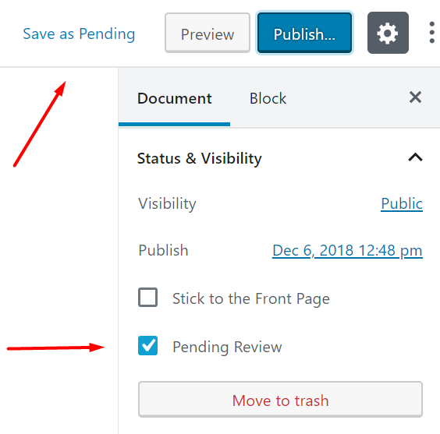Viewport: 440px width, 434px height.
Task: Click the blank editor canvas area
Action: tap(59, 251)
